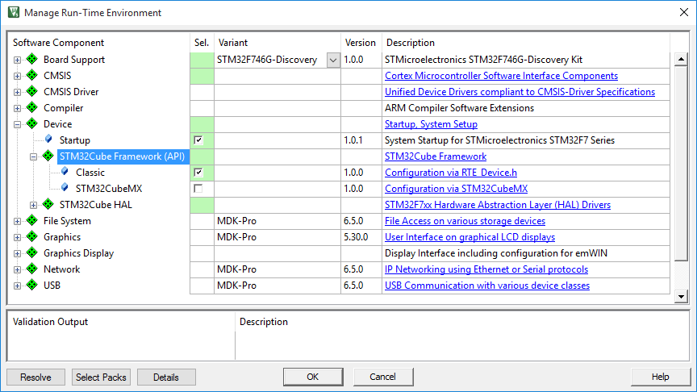Screen dimensions: 697x392
Task: Click the Resolve button
Action: click(x=35, y=377)
